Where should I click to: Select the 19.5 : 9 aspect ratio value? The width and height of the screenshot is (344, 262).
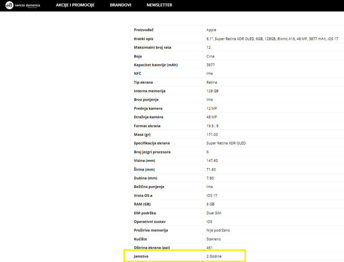(x=212, y=126)
